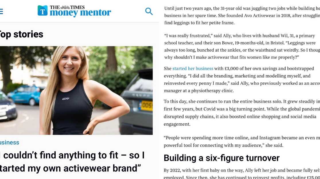
Task: Open the activewear brand article headline
Action: (x=72, y=162)
